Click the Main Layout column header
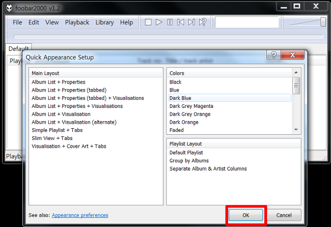Viewport: 331px width, 227px height. (96, 73)
